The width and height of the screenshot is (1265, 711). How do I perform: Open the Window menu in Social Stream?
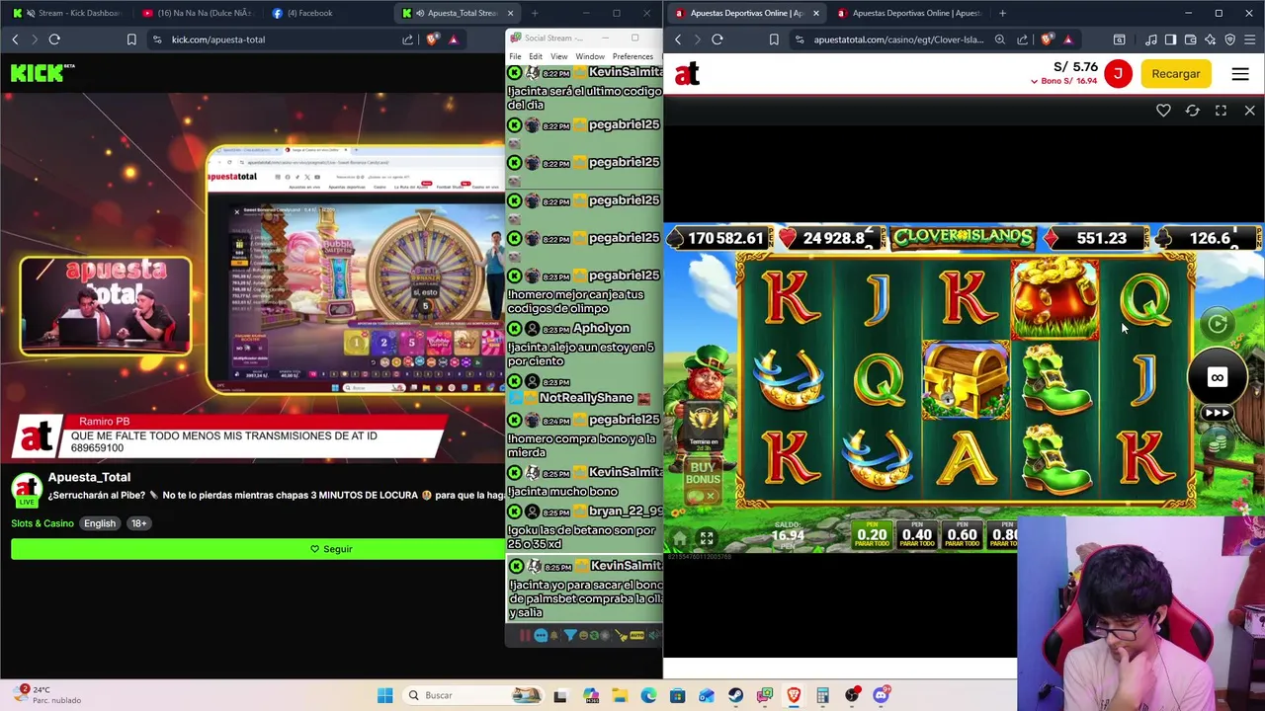(x=590, y=56)
